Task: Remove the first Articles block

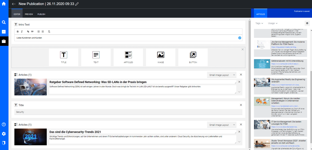Action: coord(241,75)
